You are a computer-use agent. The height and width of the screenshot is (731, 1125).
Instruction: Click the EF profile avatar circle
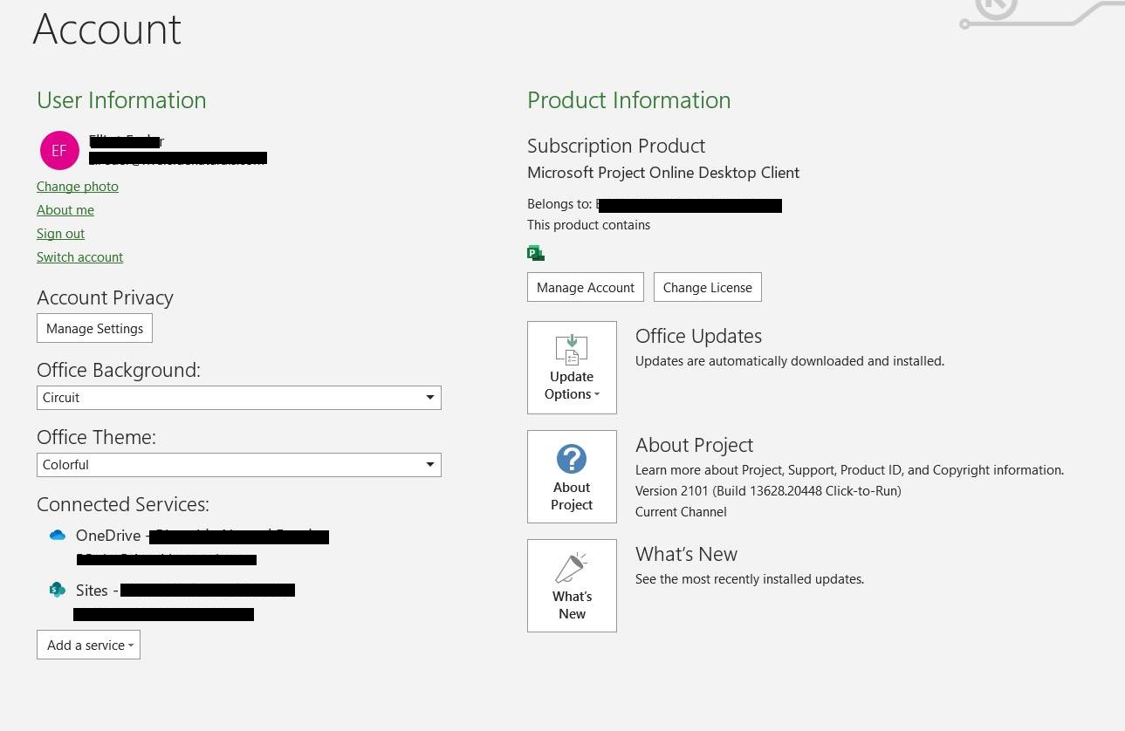pos(59,150)
